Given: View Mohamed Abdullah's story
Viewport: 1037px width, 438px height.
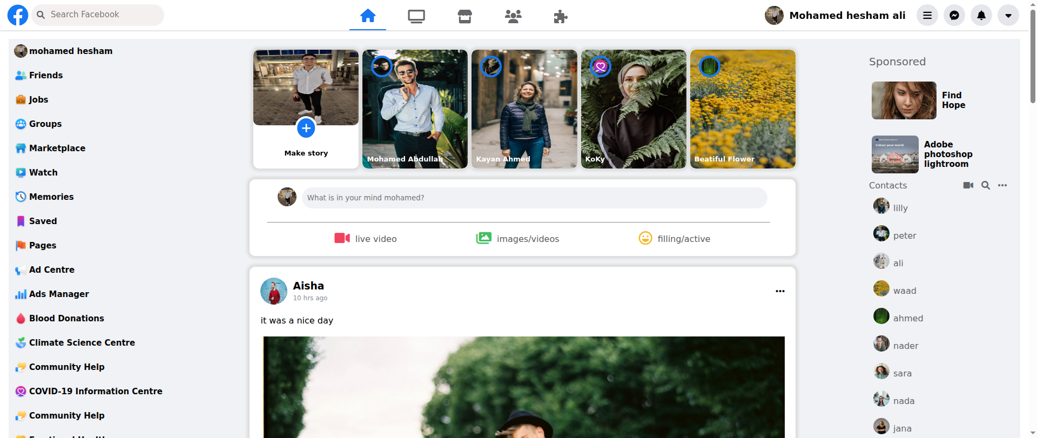Looking at the screenshot, I should pyautogui.click(x=415, y=109).
